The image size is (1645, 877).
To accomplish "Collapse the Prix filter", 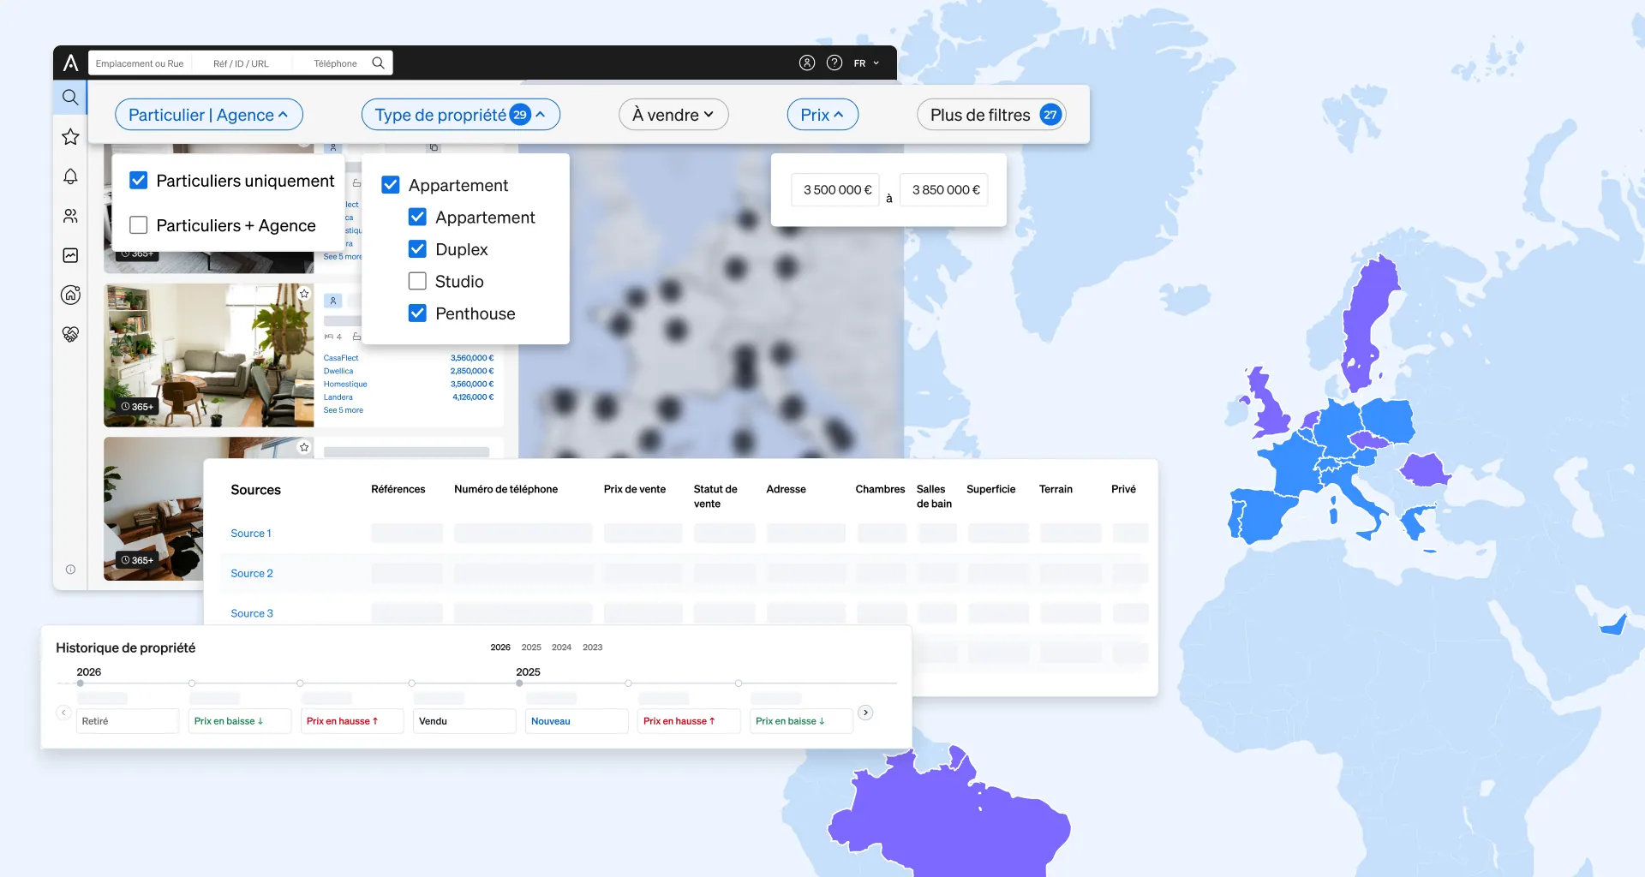I will (x=822, y=115).
